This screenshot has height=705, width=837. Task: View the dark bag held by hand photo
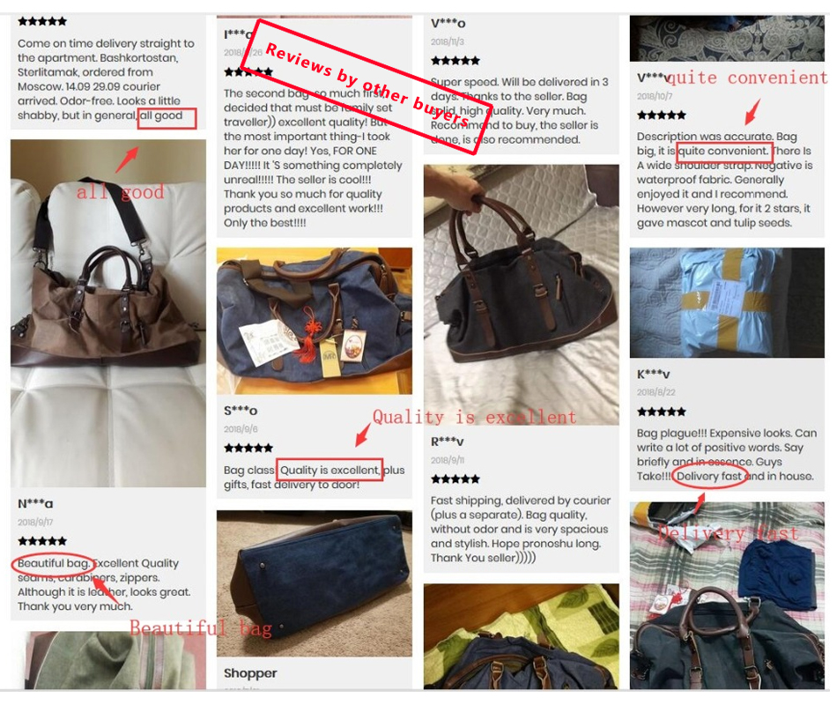(x=521, y=295)
